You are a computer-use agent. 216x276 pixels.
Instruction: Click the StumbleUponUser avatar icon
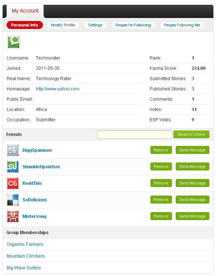point(13,167)
